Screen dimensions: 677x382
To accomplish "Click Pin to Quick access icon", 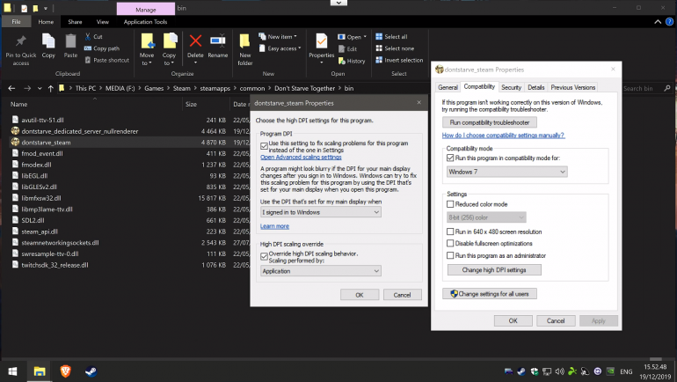I will [20, 41].
